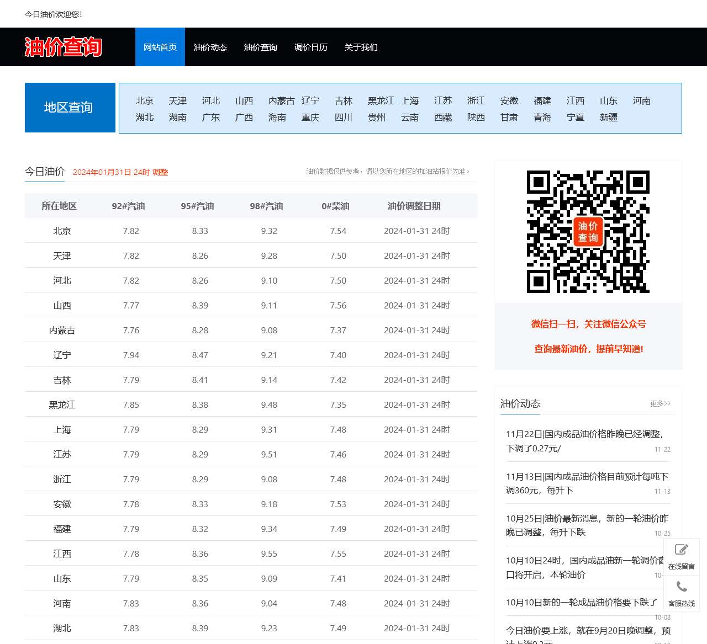Open the 在线留言 message icon
Viewport: 707px width, 644px height.
click(681, 555)
